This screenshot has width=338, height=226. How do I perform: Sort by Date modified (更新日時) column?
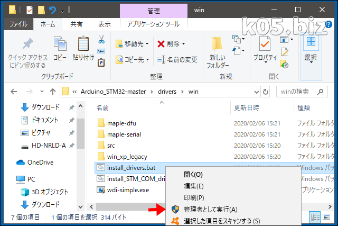coord(247,107)
